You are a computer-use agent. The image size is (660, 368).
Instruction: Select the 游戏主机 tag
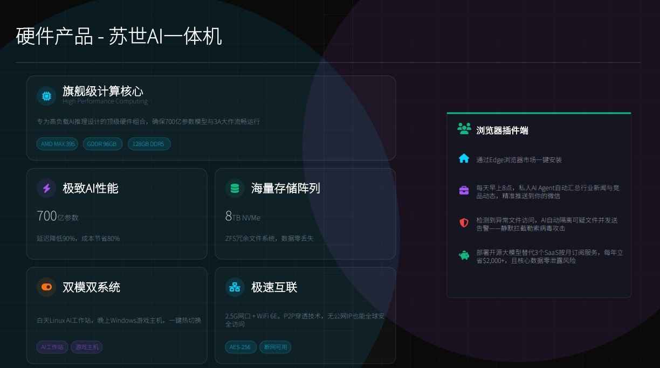coord(87,347)
